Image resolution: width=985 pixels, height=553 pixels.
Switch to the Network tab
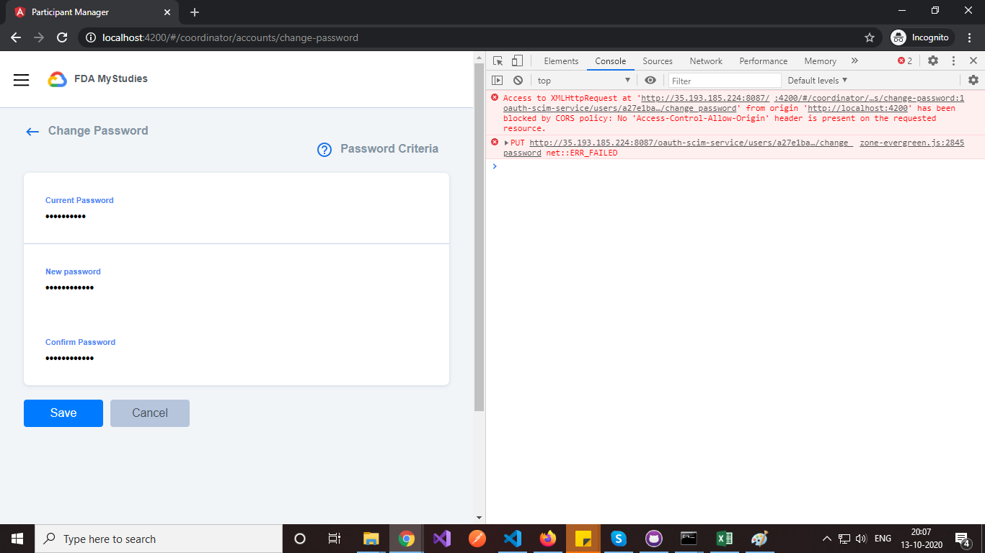(x=705, y=60)
